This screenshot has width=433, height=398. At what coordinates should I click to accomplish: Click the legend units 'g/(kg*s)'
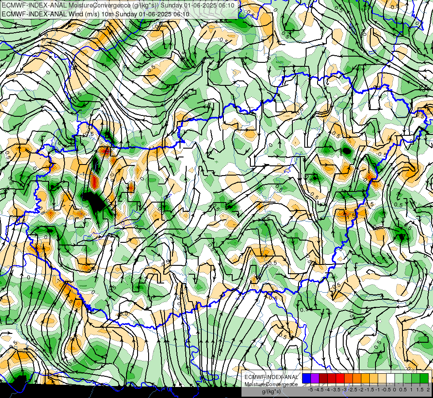[271, 392]
